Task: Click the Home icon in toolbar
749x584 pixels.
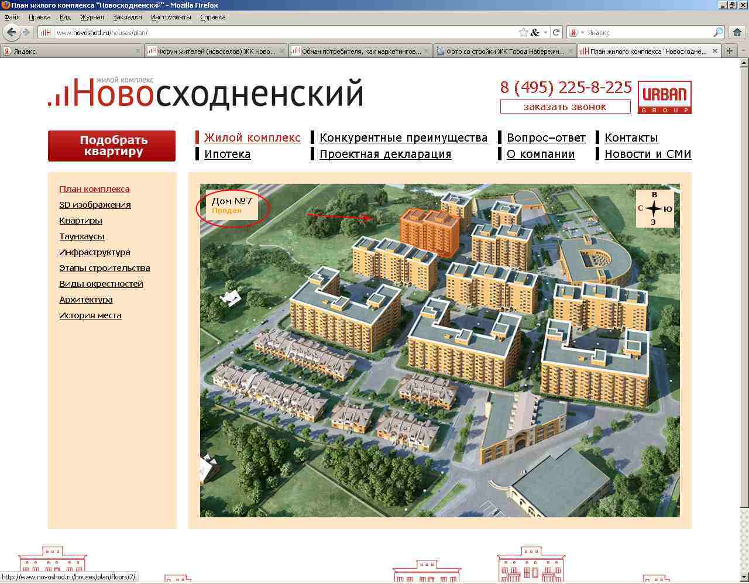Action: (x=737, y=33)
